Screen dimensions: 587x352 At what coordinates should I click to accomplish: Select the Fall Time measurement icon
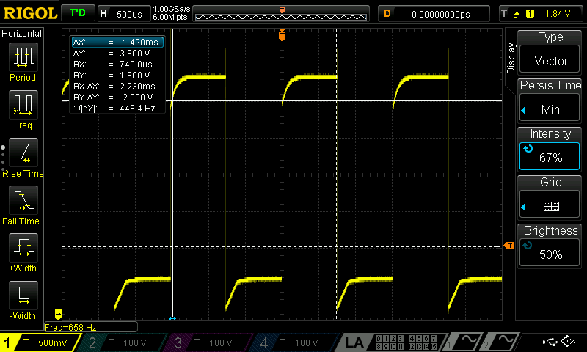[x=23, y=200]
